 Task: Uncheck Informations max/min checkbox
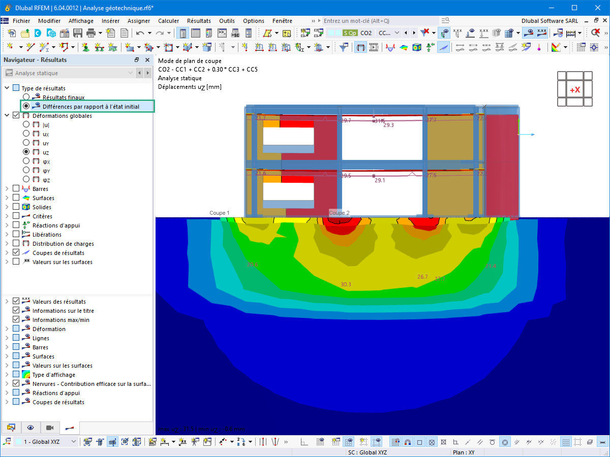(16, 320)
